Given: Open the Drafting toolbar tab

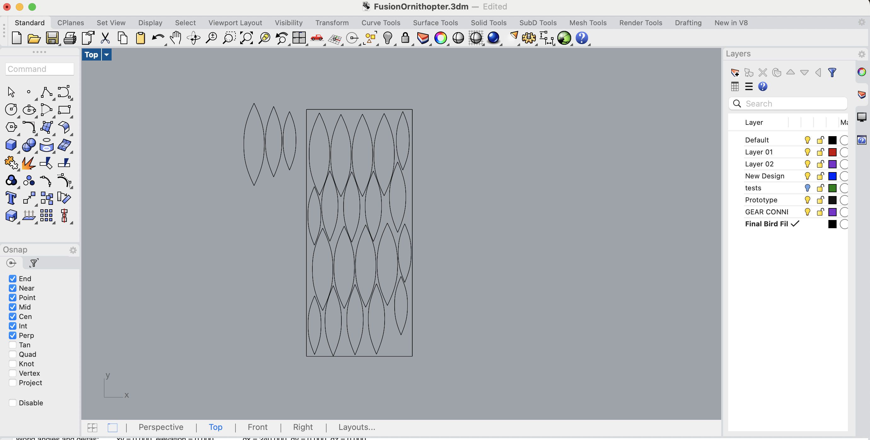Looking at the screenshot, I should [x=688, y=23].
